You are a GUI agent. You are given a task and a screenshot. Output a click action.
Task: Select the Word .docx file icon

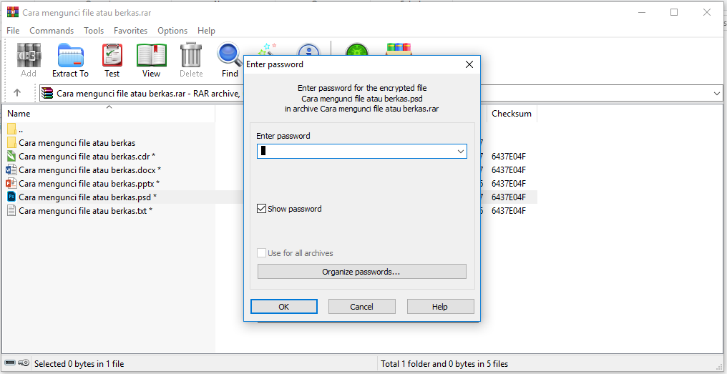(x=11, y=169)
